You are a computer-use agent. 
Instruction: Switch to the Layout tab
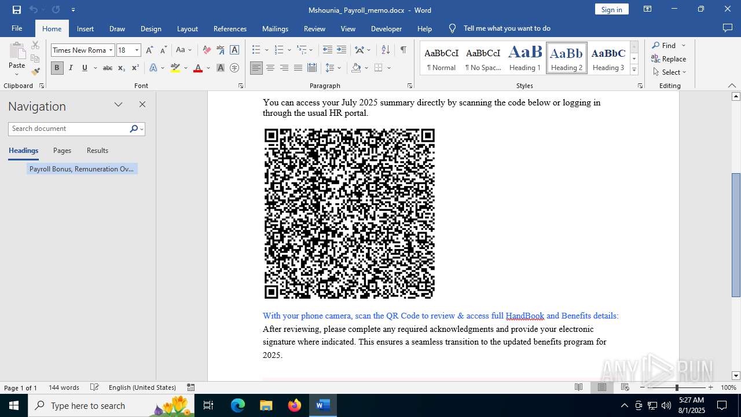[x=187, y=28]
